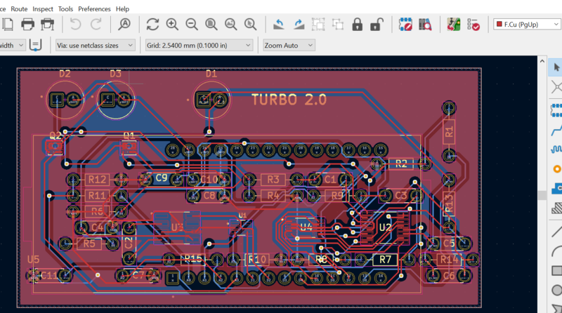Select the R12 resistor label
The width and height of the screenshot is (562, 313).
pos(97,180)
